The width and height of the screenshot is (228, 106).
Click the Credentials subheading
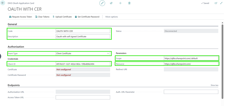point(13,59)
